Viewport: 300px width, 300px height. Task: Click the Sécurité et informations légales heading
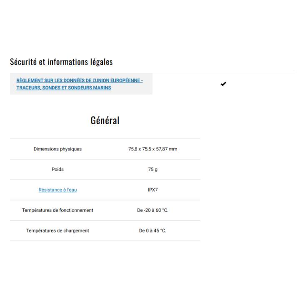(61, 62)
